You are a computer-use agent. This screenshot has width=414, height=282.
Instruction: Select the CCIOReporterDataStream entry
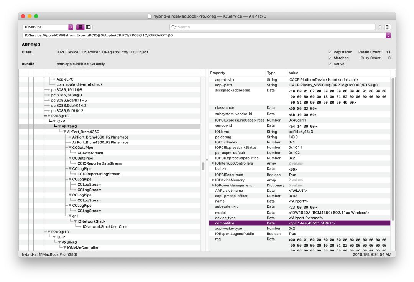pyautogui.click(x=100, y=163)
